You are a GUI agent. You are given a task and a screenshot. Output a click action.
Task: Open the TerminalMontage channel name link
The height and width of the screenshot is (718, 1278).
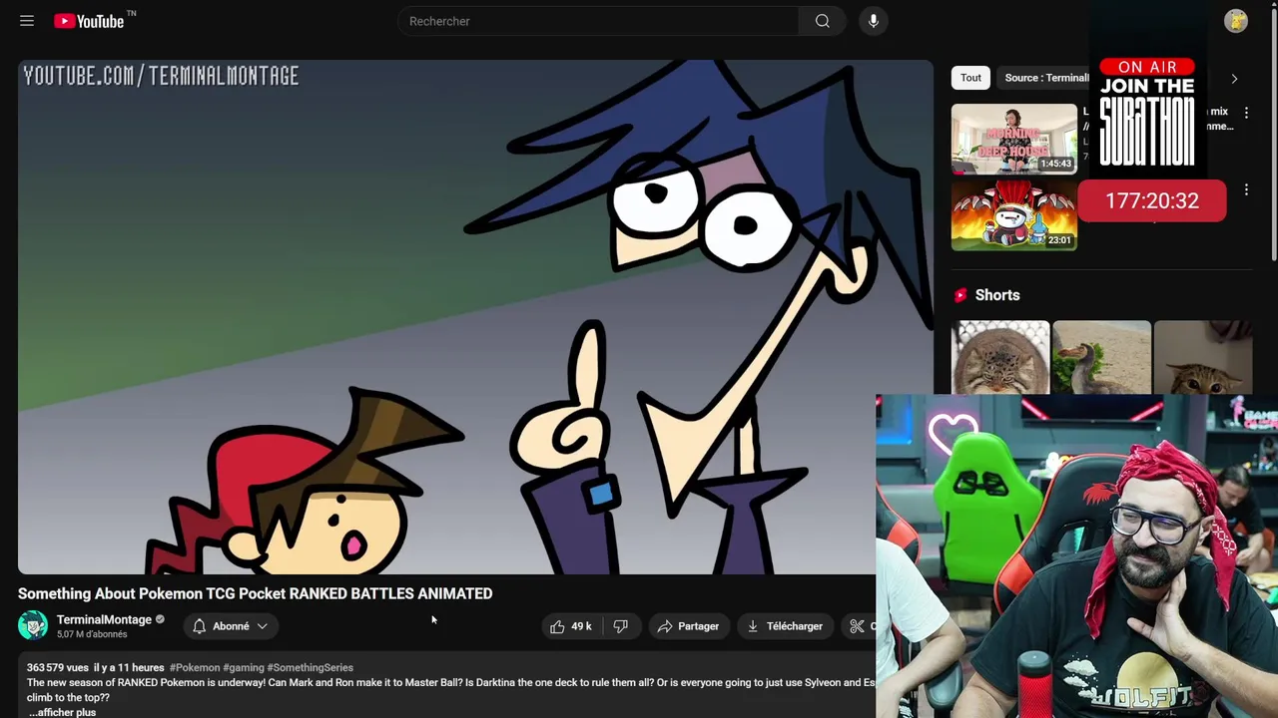104,619
